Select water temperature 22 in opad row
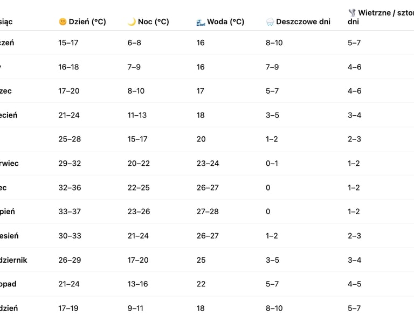 (x=201, y=284)
